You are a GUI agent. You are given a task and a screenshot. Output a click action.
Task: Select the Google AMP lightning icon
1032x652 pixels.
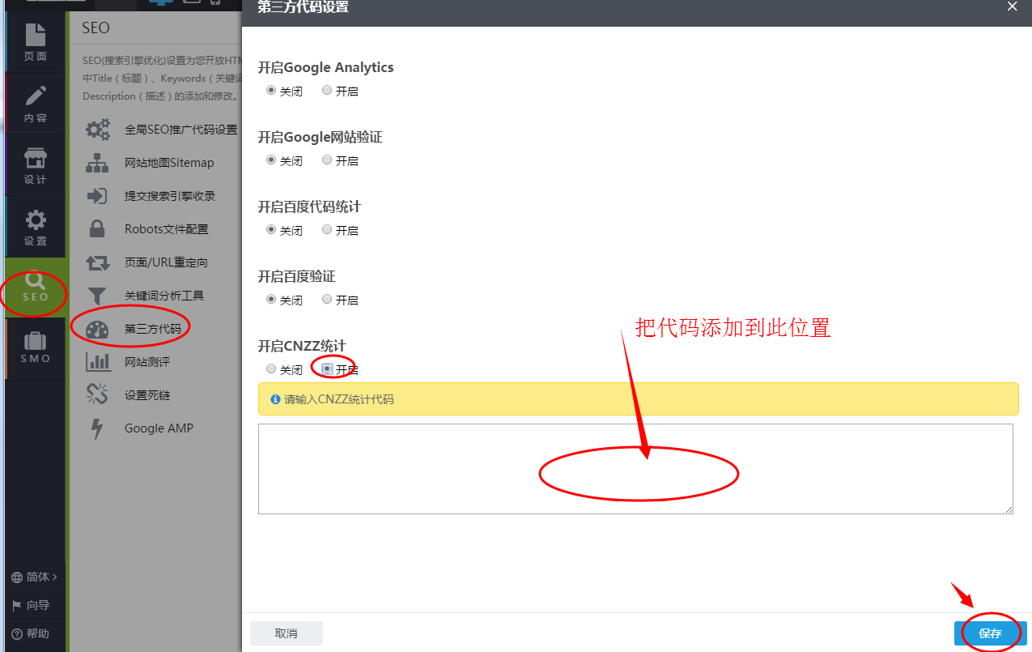pyautogui.click(x=97, y=428)
